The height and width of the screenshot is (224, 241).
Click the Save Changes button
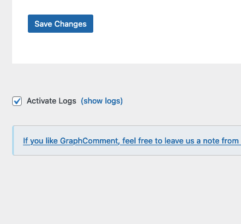pyautogui.click(x=61, y=24)
